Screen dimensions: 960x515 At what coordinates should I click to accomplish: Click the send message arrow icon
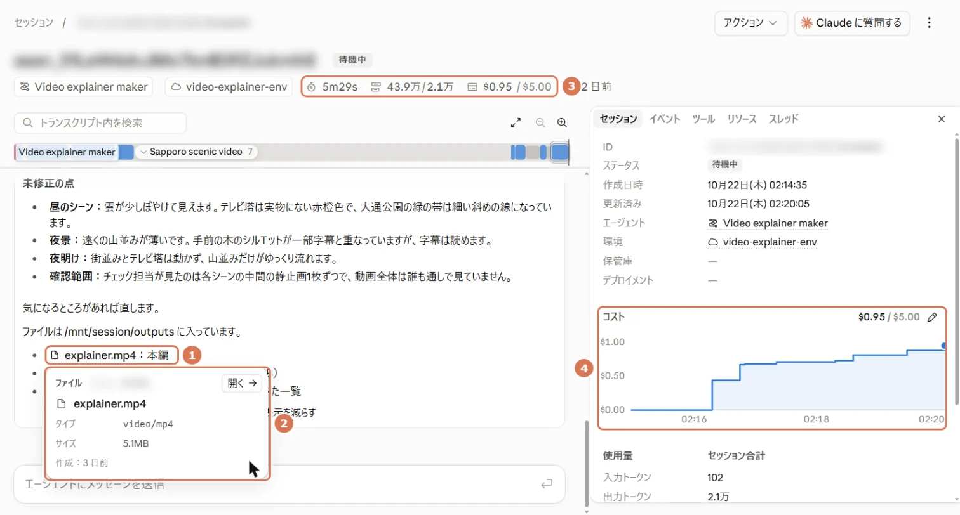pos(547,485)
